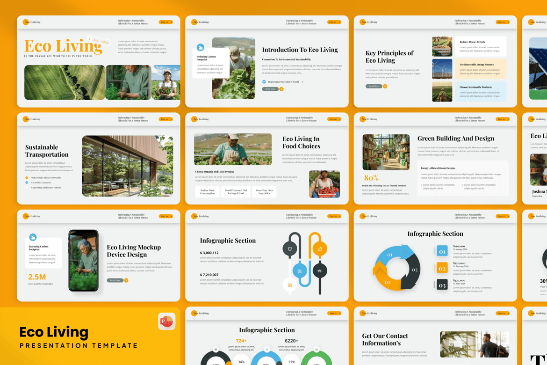Select the orange circle icon in the pipe infographic

pyautogui.click(x=320, y=248)
